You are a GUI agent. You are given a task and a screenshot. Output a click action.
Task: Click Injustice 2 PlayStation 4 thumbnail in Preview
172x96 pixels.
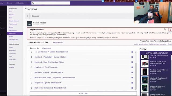click(145, 80)
